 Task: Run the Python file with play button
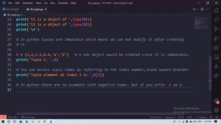coord(194,9)
